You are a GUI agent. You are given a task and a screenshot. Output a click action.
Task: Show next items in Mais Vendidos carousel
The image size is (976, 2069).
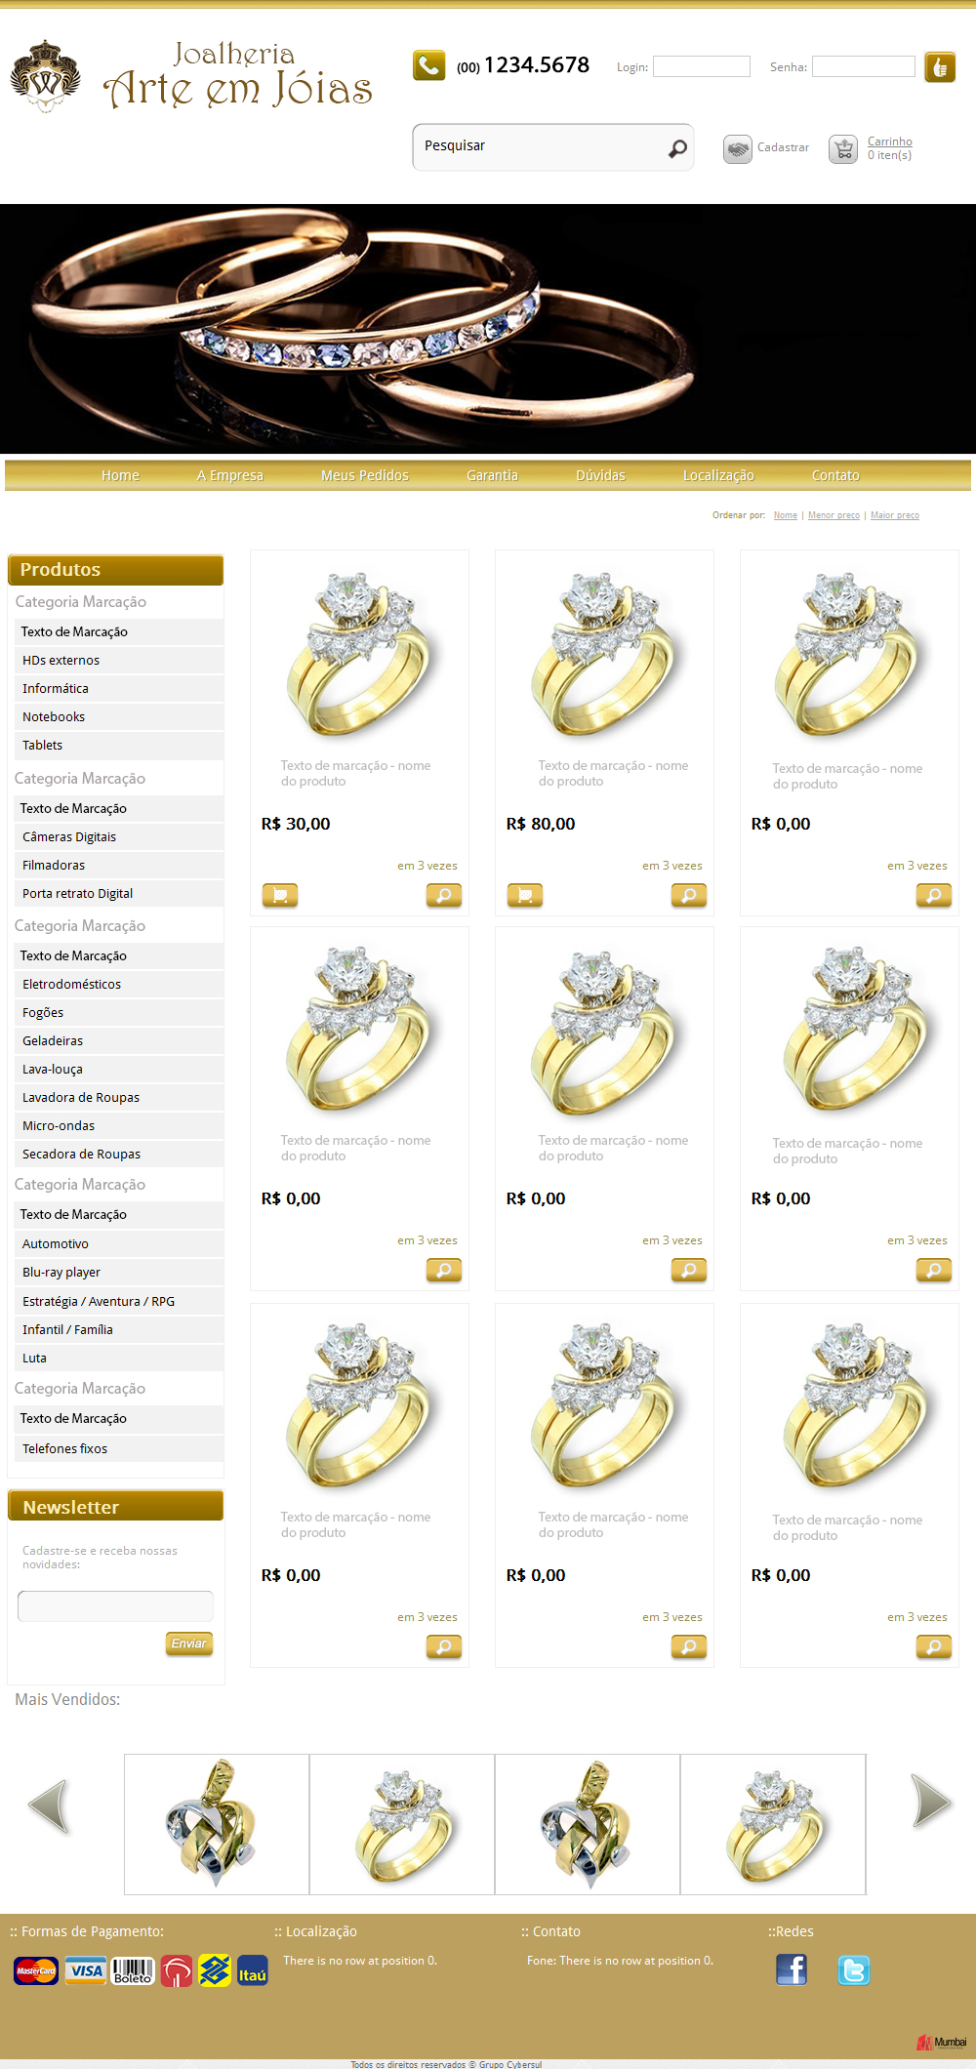[x=931, y=1801]
